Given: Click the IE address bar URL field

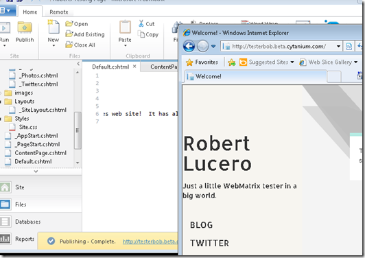Looking at the screenshot, I should (x=278, y=47).
